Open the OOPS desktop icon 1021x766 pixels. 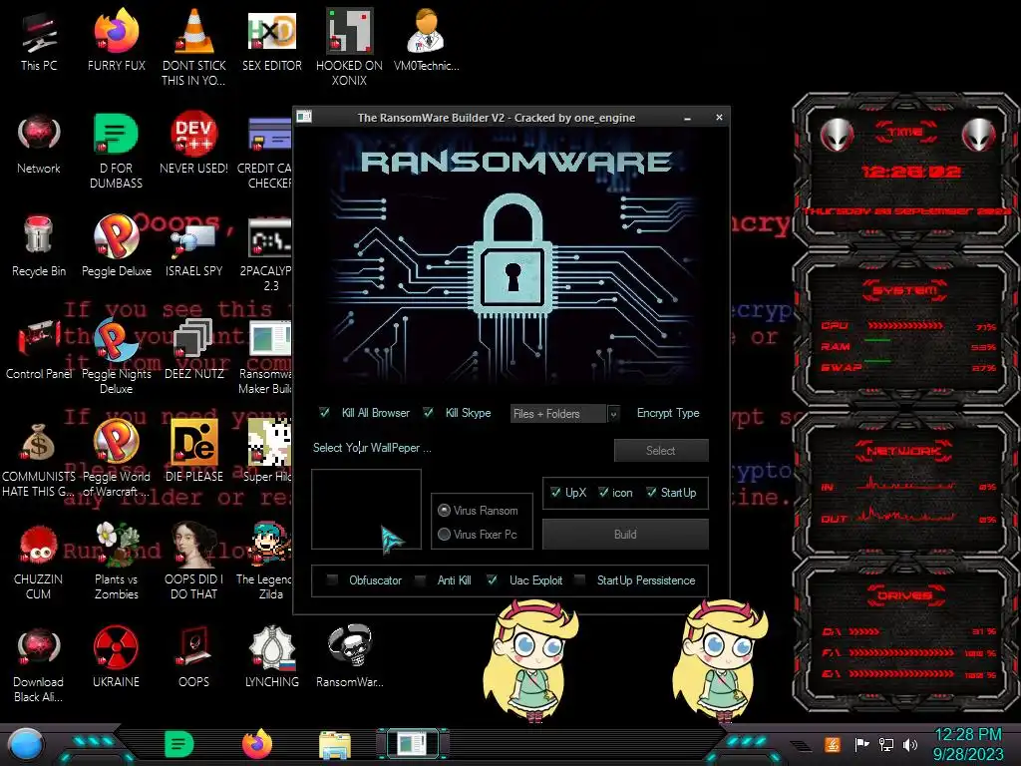(x=193, y=656)
